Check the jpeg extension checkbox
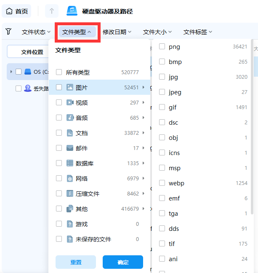The width and height of the screenshot is (258, 273). tap(162, 92)
